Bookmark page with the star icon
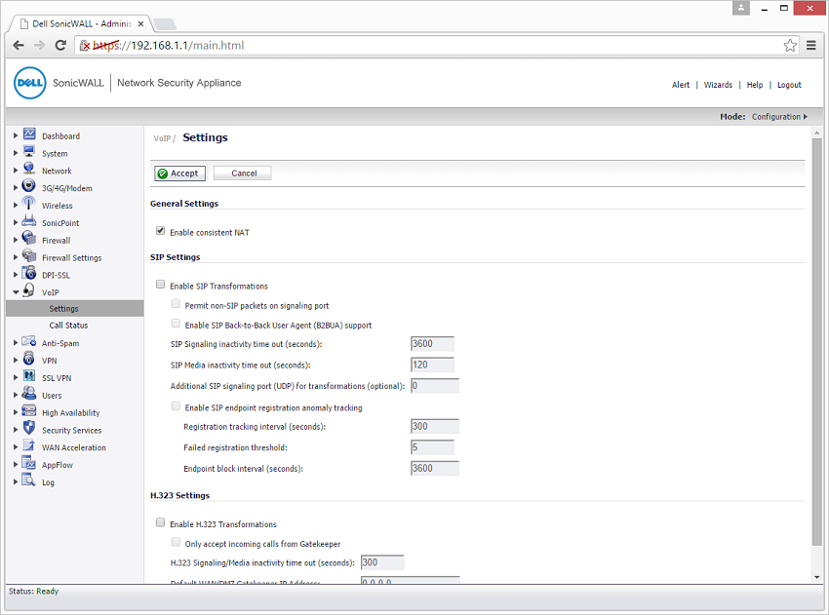The height and width of the screenshot is (615, 829). tap(790, 46)
